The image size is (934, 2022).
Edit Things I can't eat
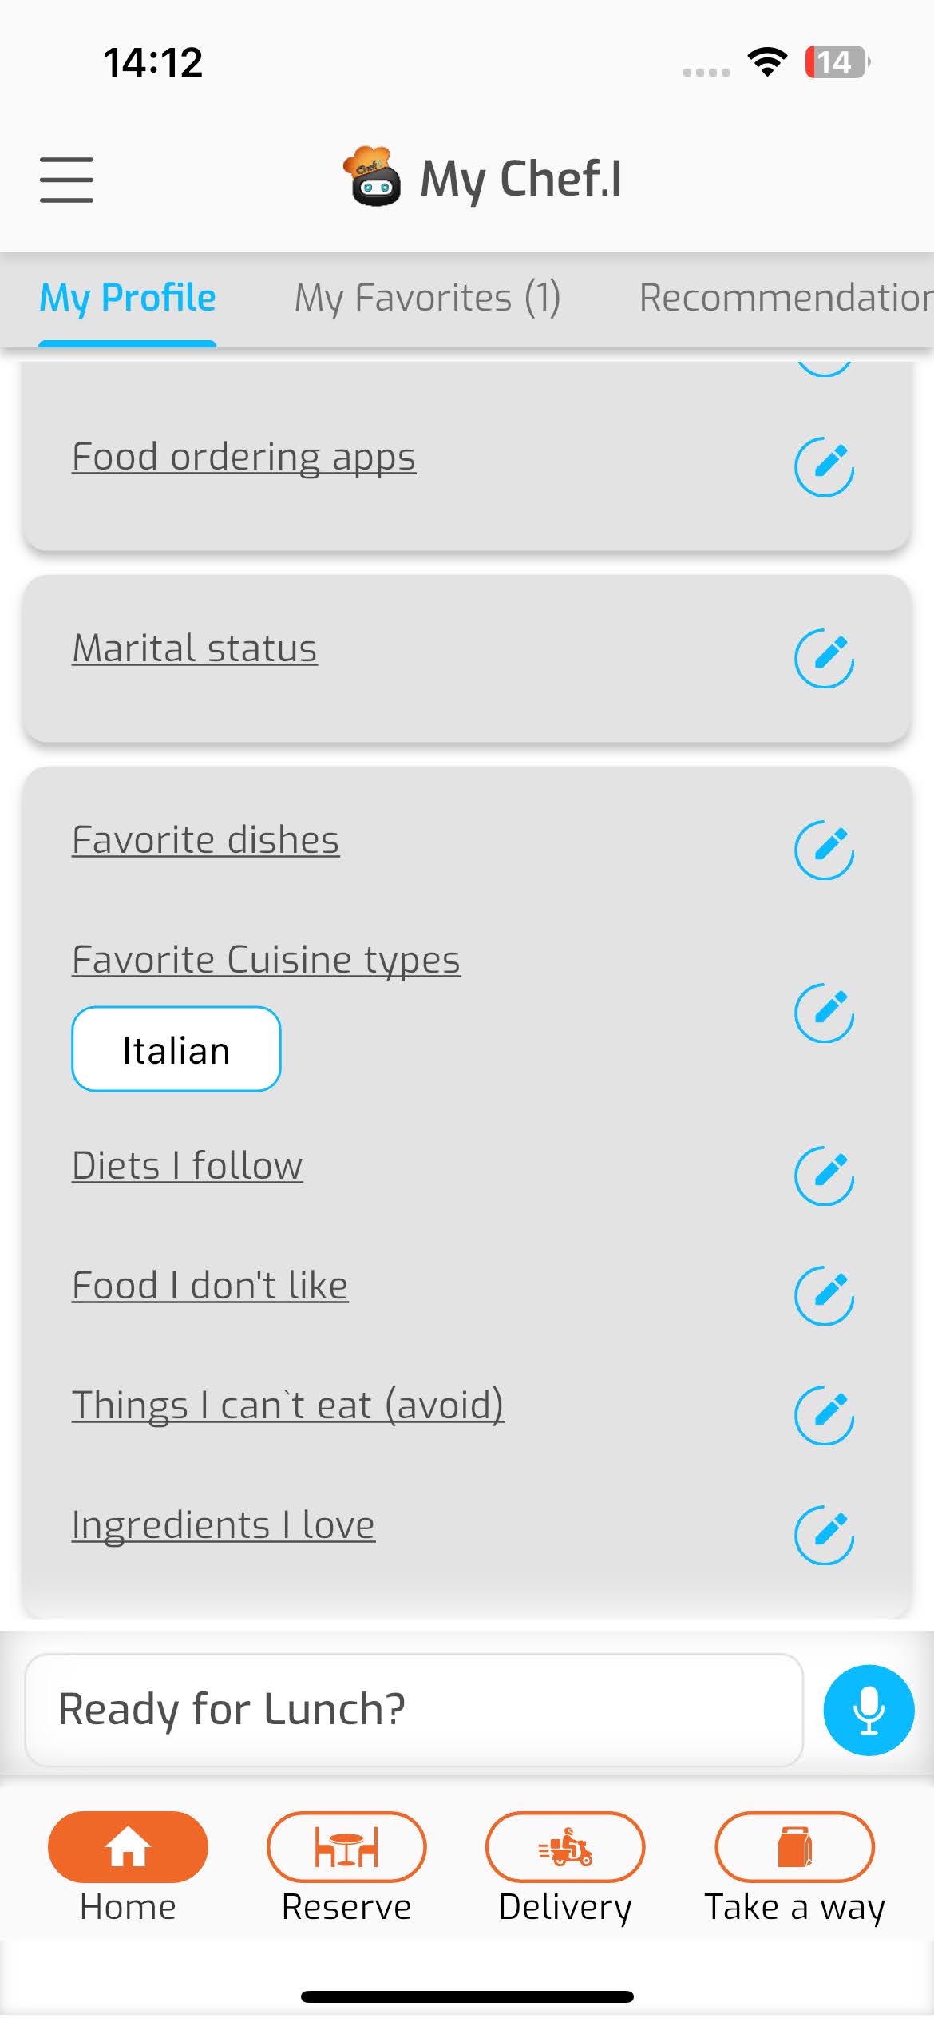(x=824, y=1415)
